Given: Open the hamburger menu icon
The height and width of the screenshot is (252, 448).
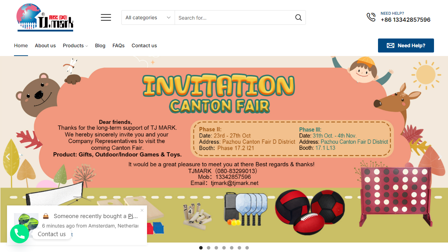Looking at the screenshot, I should point(106,17).
